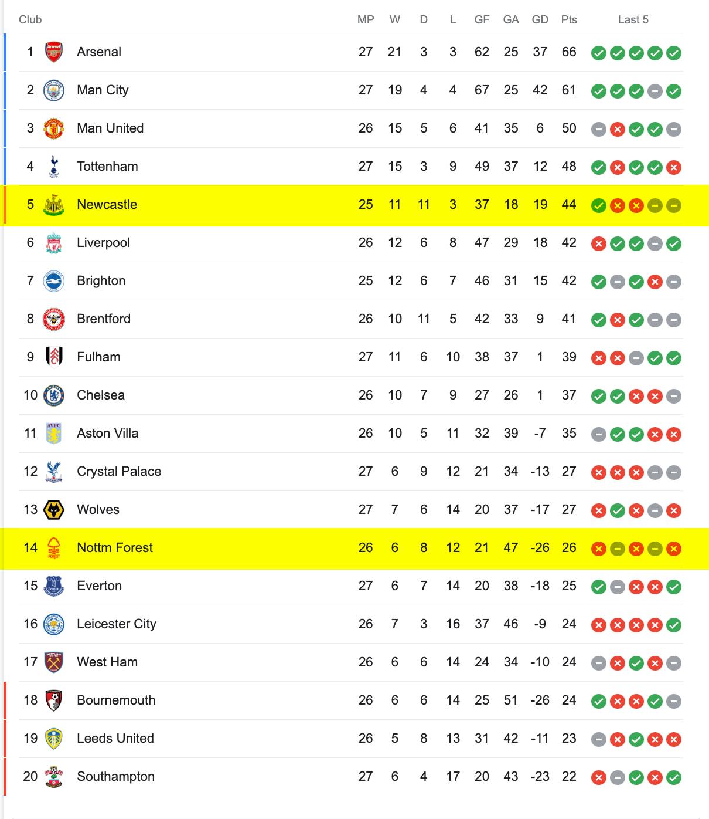Click the Pts column header
The image size is (709, 819).
click(569, 19)
